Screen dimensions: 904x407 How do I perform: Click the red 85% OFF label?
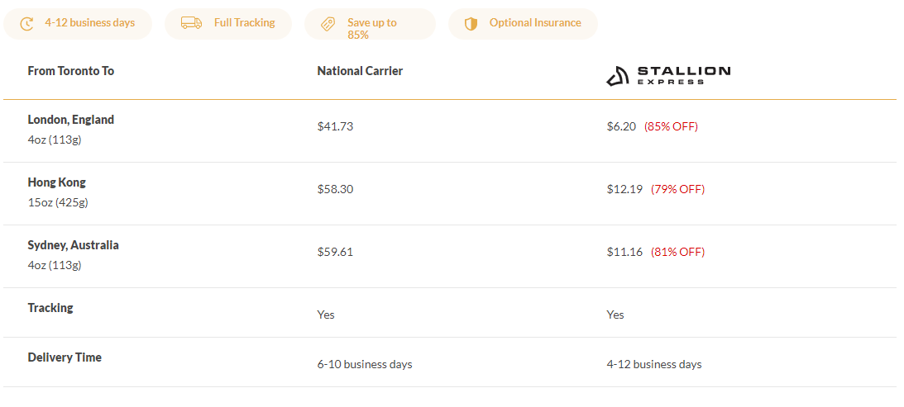pos(671,126)
